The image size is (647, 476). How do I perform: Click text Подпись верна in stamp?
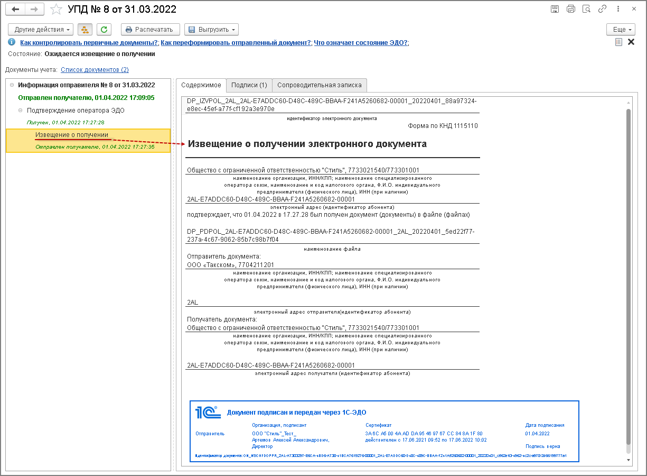[x=542, y=446]
